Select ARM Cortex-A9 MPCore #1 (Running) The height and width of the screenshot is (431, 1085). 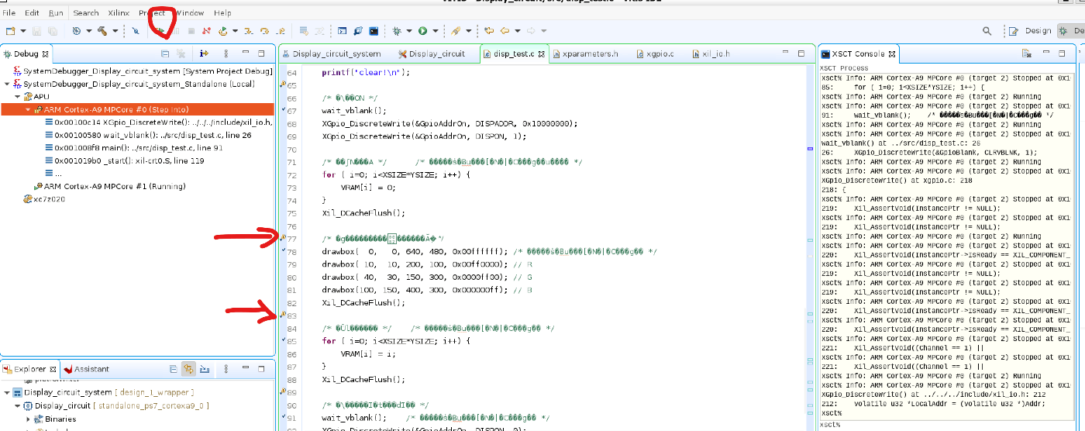point(108,186)
